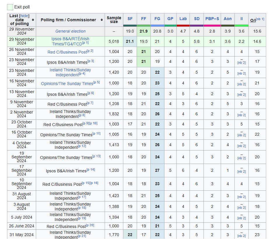Select the 27 FG value for 17 September

click(x=157, y=170)
